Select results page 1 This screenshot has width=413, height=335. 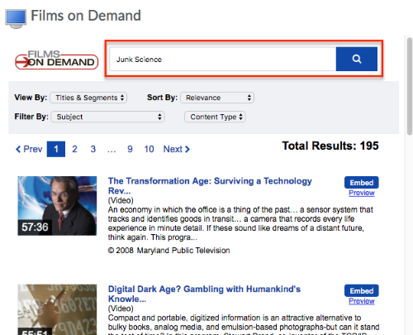[56, 149]
